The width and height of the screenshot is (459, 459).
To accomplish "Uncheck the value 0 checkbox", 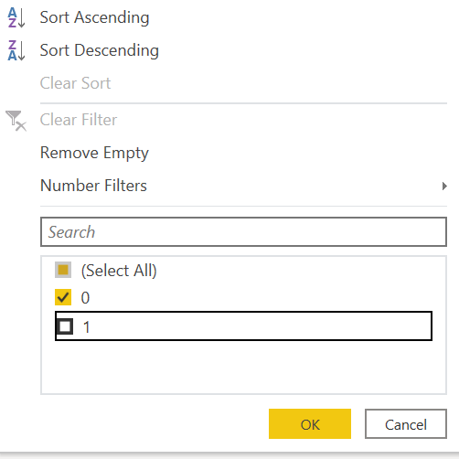I will (63, 297).
